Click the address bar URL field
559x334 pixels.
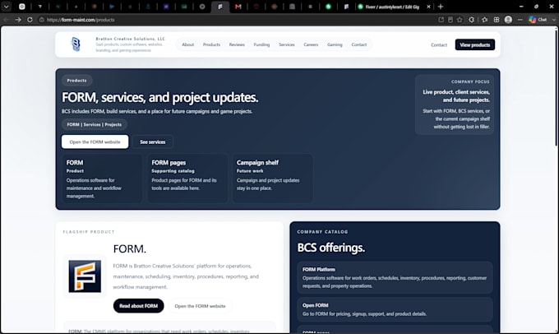click(235, 20)
